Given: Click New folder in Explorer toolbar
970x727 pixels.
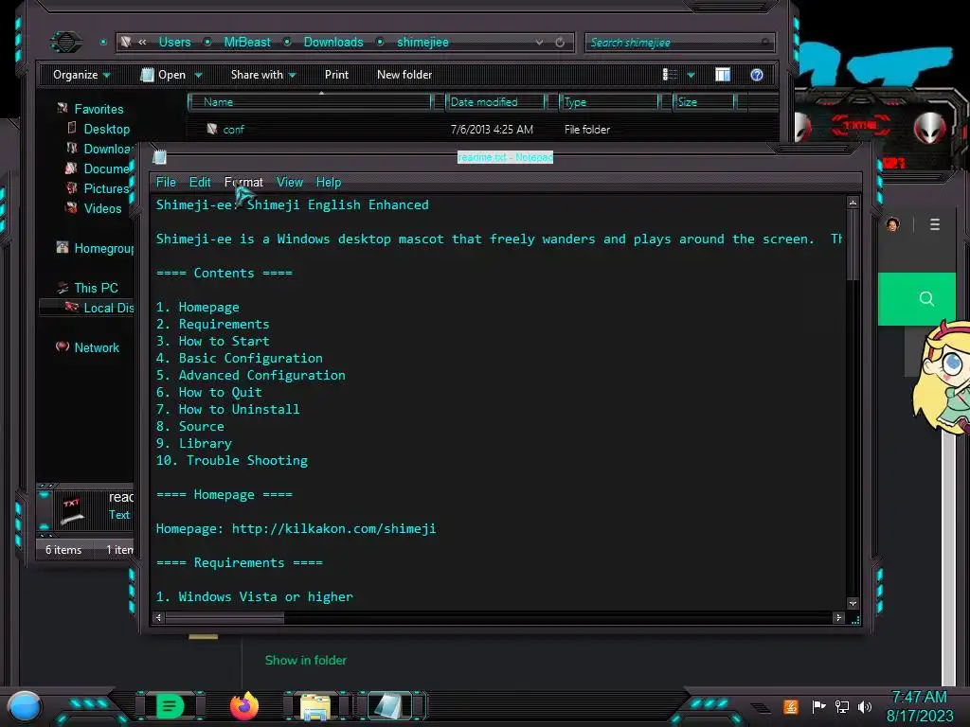Looking at the screenshot, I should 404,75.
